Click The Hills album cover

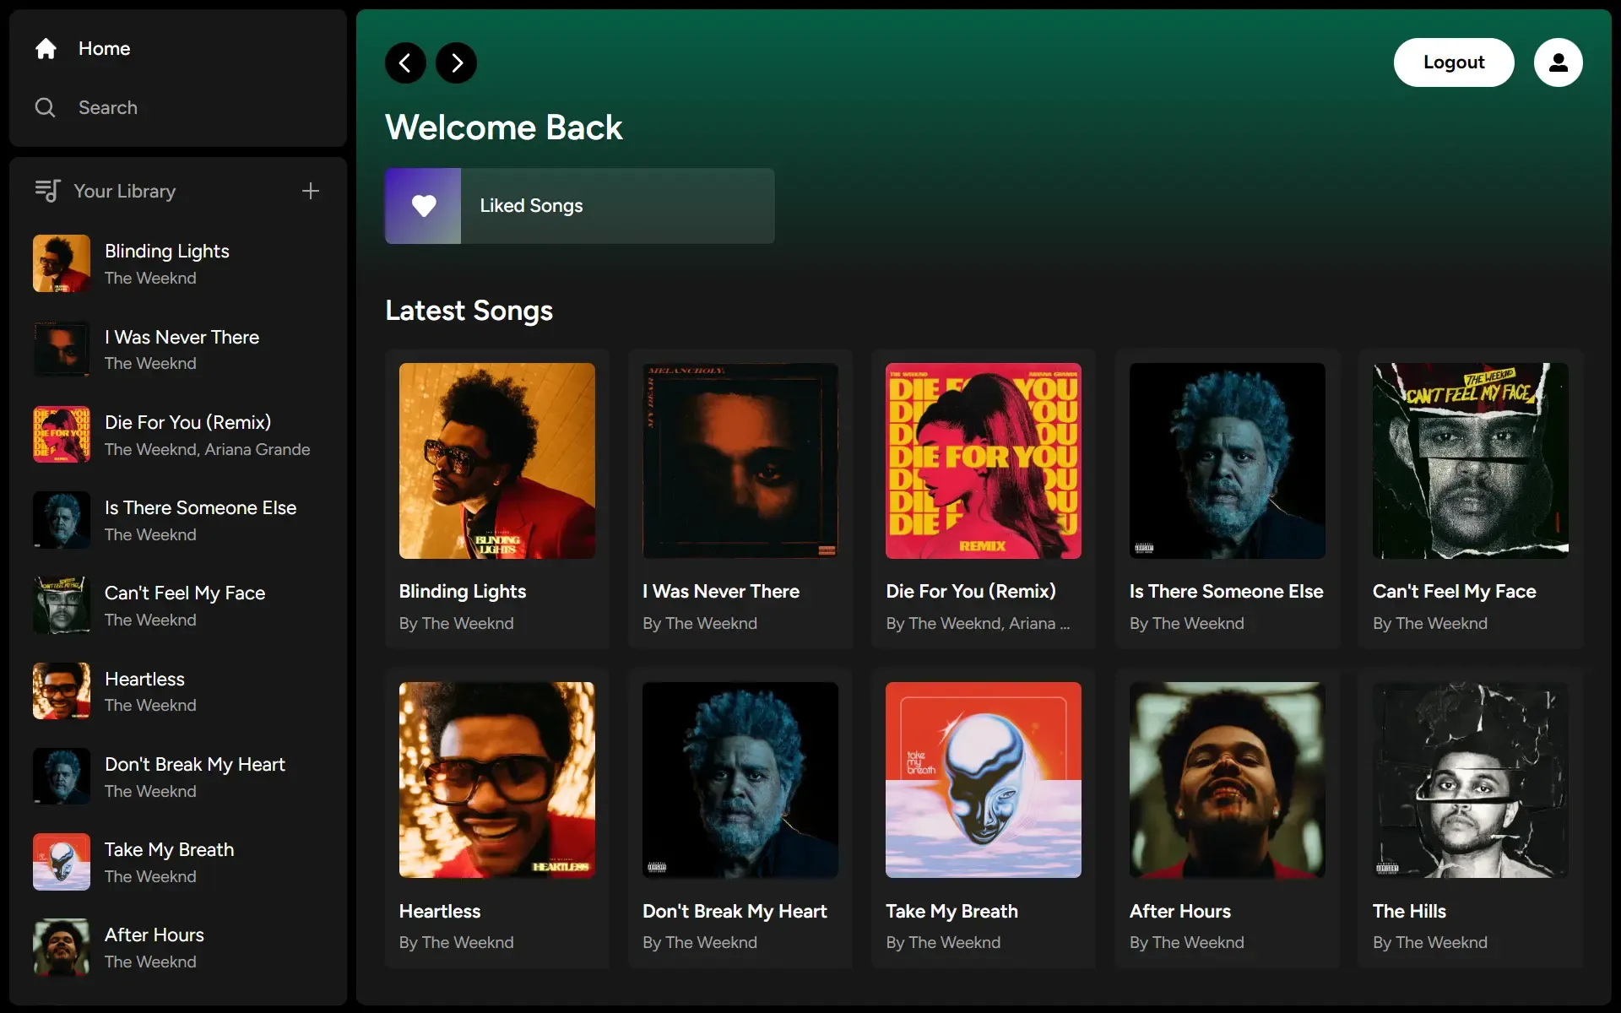pos(1468,780)
